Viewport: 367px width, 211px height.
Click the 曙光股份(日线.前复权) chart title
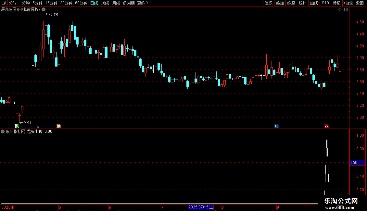click(20, 9)
